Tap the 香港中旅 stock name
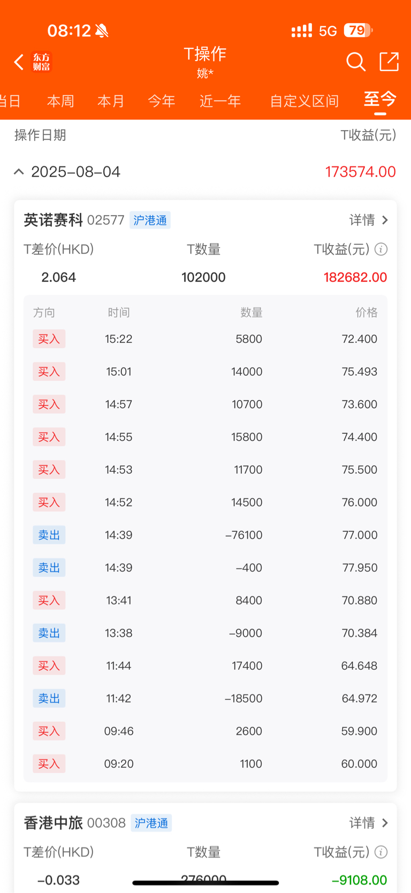 pyautogui.click(x=53, y=823)
